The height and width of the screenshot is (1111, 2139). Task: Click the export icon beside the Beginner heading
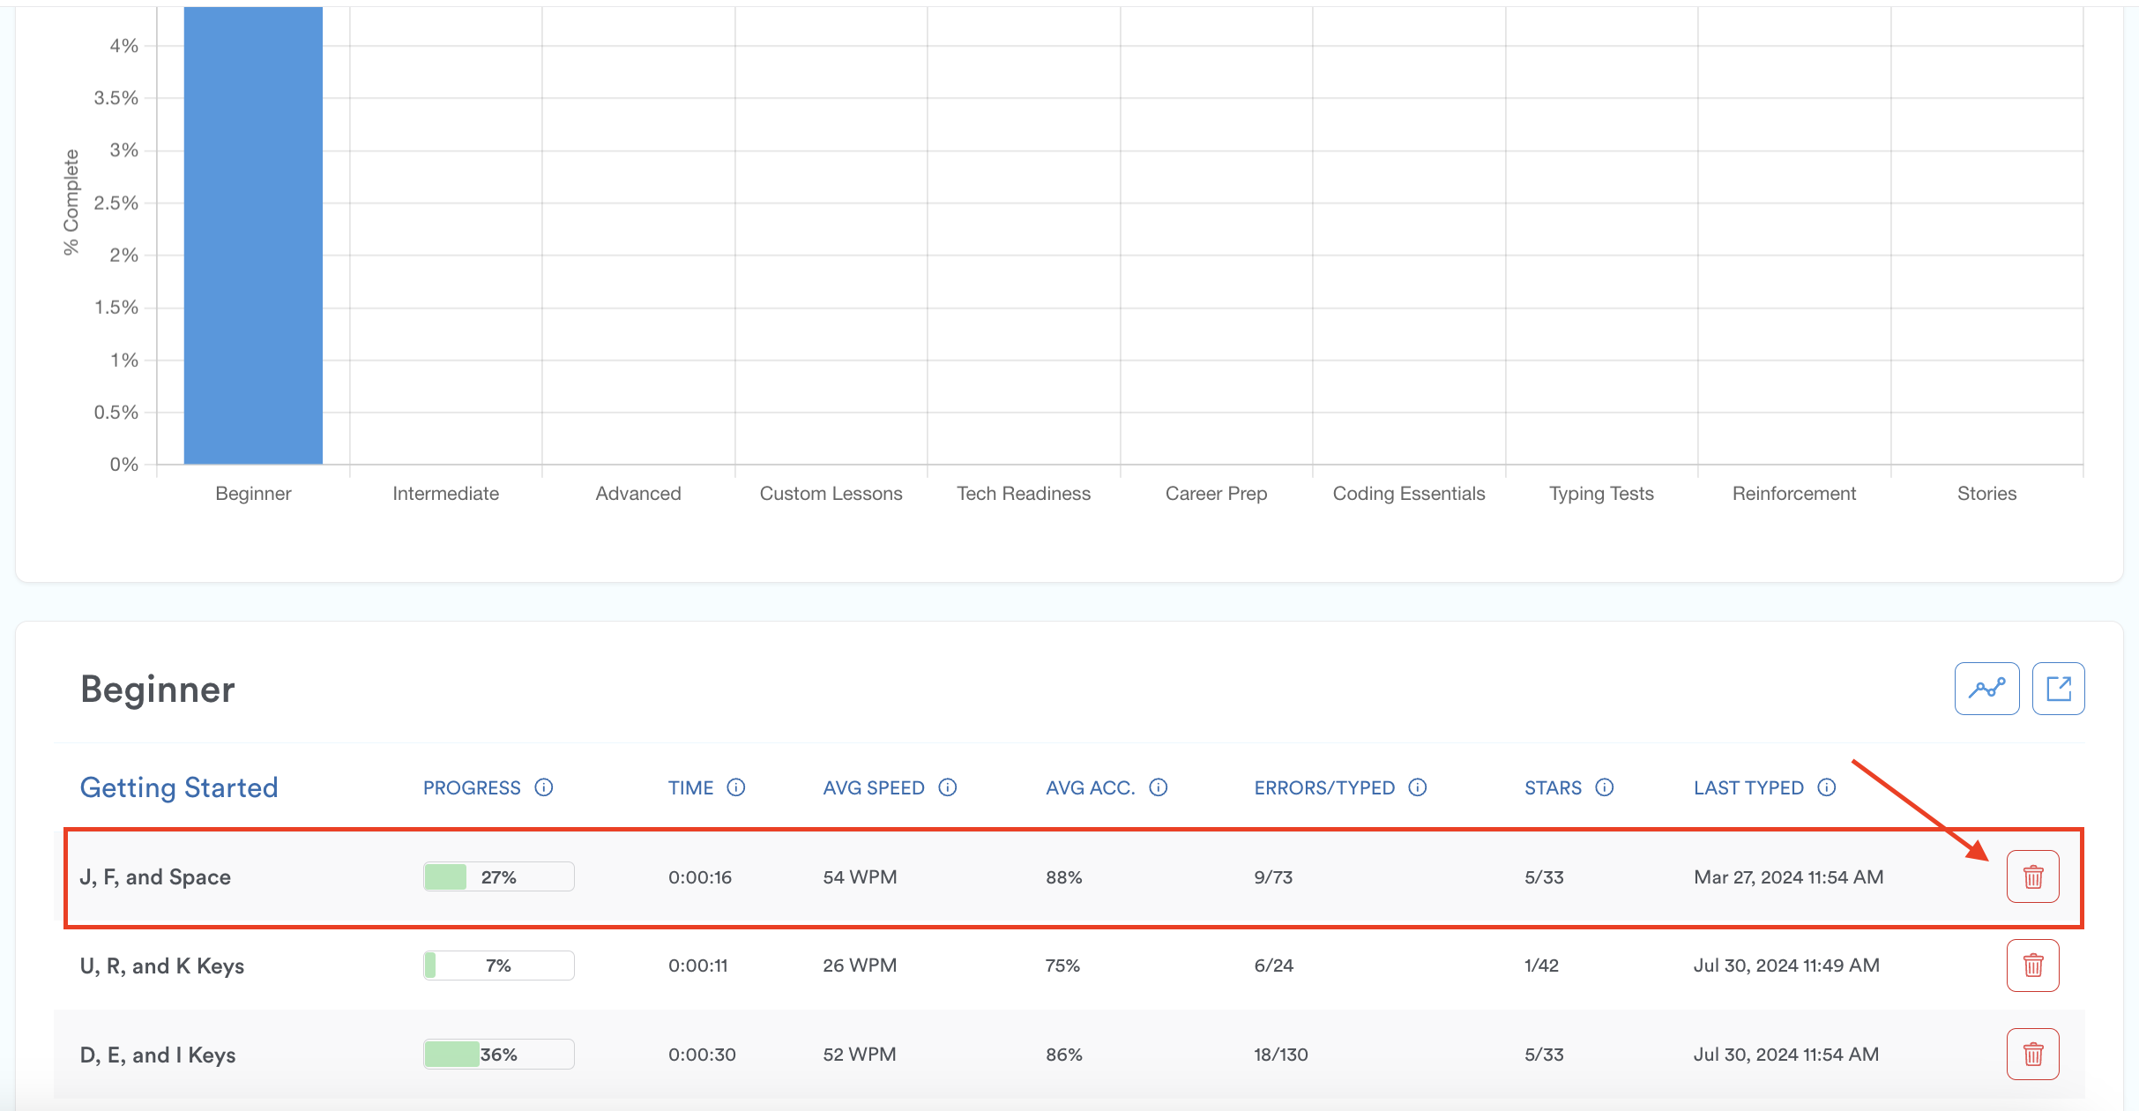pos(2058,689)
